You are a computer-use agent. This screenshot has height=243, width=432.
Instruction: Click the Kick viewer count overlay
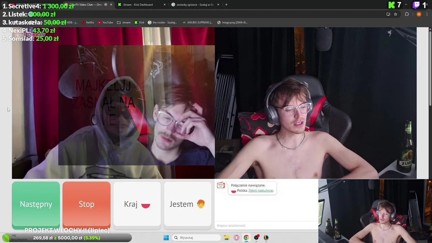(395, 5)
